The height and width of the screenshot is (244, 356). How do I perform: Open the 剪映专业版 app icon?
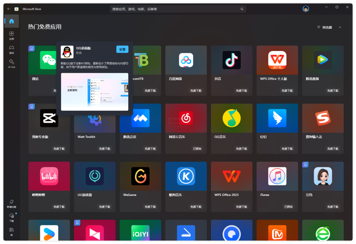(49, 118)
